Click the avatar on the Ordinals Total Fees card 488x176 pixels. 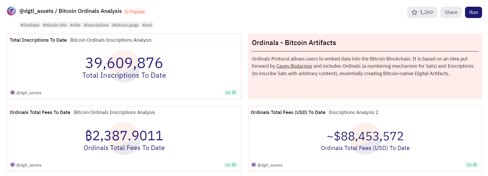(x=13, y=165)
